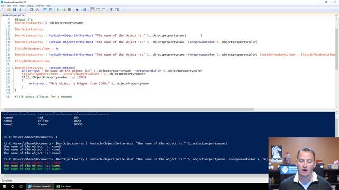Stop script execution with the square icon
Image resolution: width=339 pixels, height=190 pixels.
coord(69,9)
